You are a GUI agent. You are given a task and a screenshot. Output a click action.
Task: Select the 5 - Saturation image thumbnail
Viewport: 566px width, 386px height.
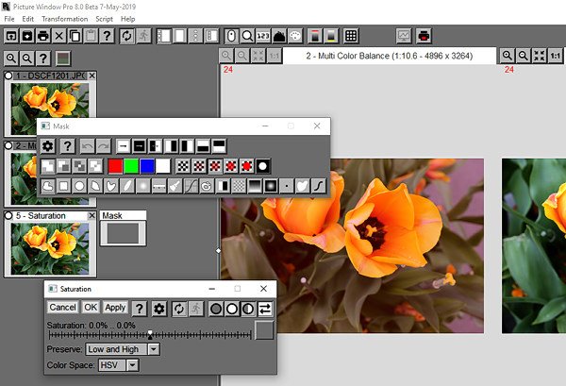pos(50,248)
